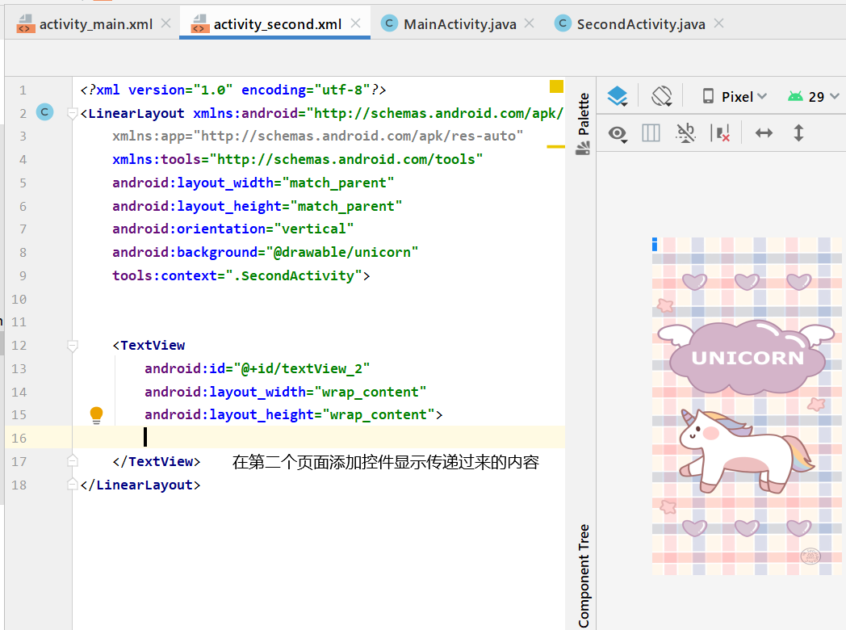Click the vertical resize arrow icon
The image size is (846, 630).
(x=798, y=132)
